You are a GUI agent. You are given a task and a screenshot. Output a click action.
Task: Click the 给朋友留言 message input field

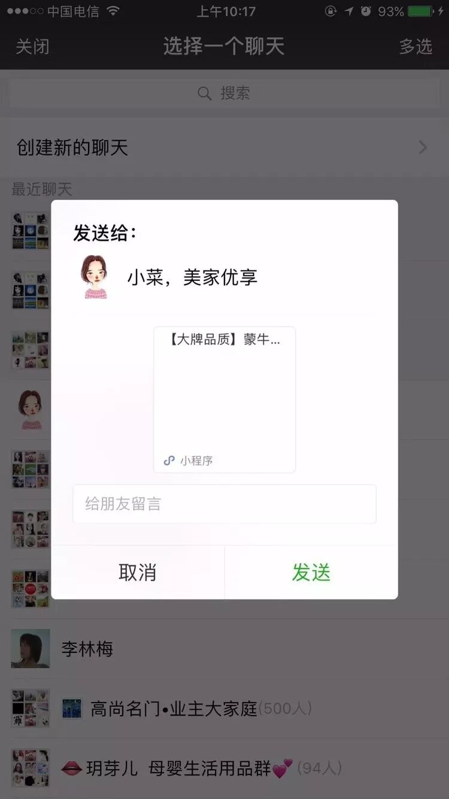pos(224,504)
